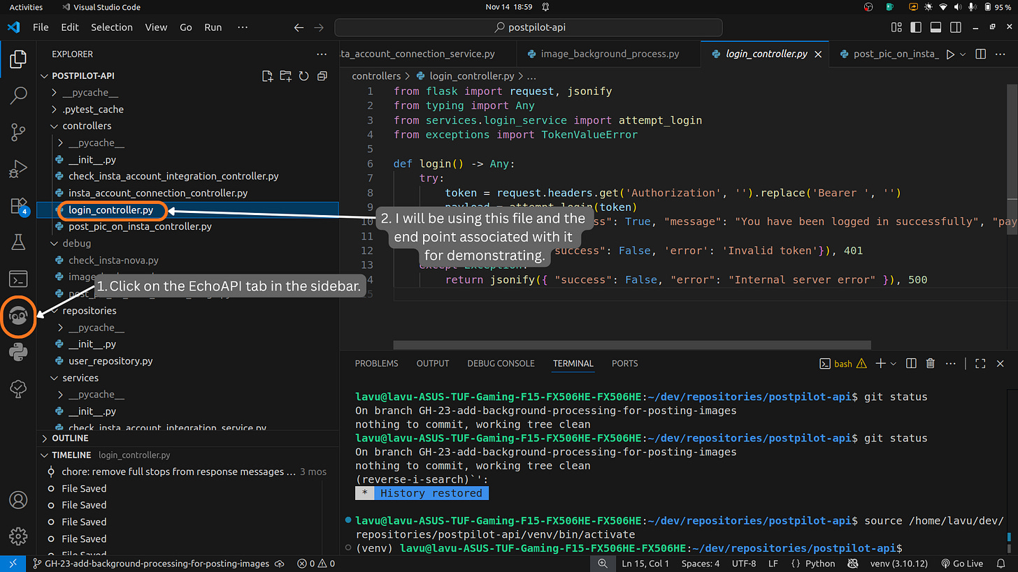The image size is (1018, 572).
Task: Kill the terminal with the trash icon
Action: coord(931,363)
